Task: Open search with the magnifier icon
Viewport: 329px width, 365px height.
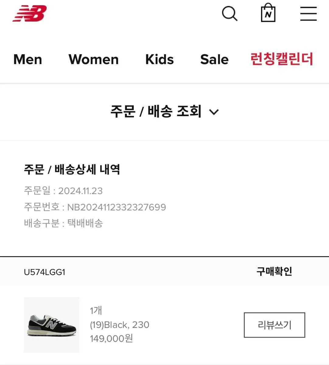Action: (229, 14)
